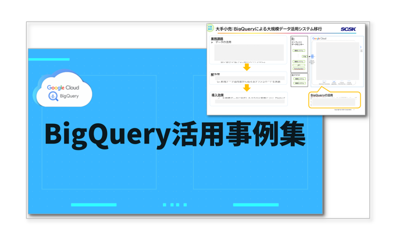Click the BigQuery magnifier icon in the badge
Viewport: 399px width, 239px height.
[54, 96]
